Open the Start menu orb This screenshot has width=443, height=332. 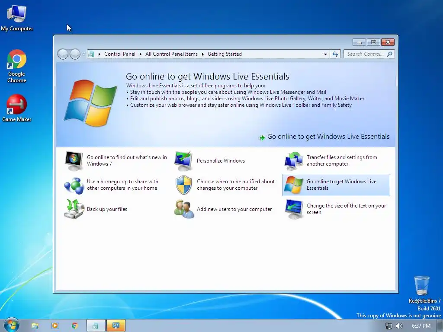[x=11, y=326]
